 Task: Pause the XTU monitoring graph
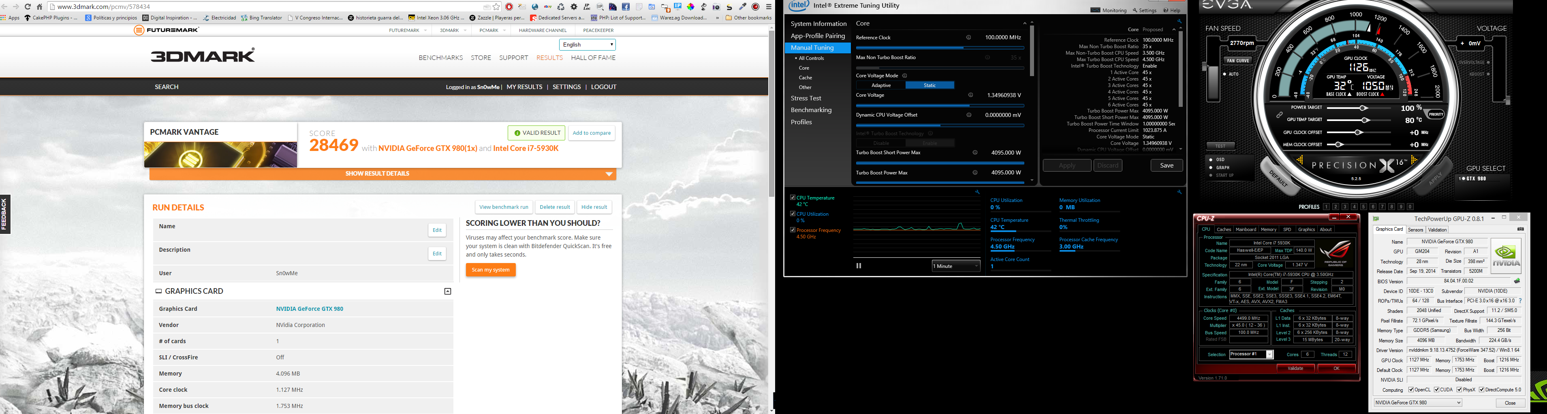click(x=859, y=266)
